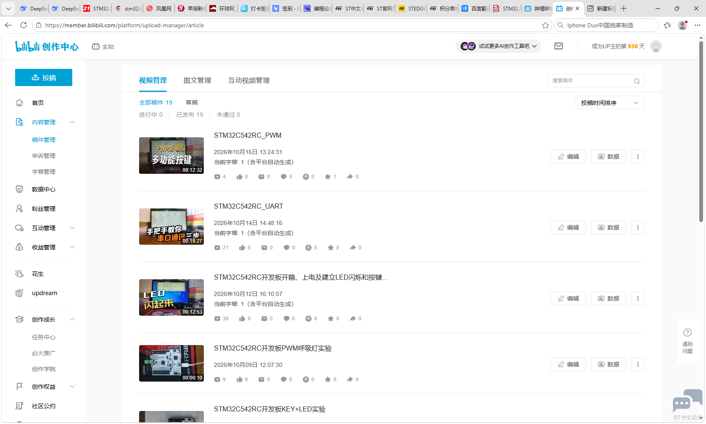Expand the 创作权益 sidebar section
This screenshot has height=424, width=706.
click(72, 387)
